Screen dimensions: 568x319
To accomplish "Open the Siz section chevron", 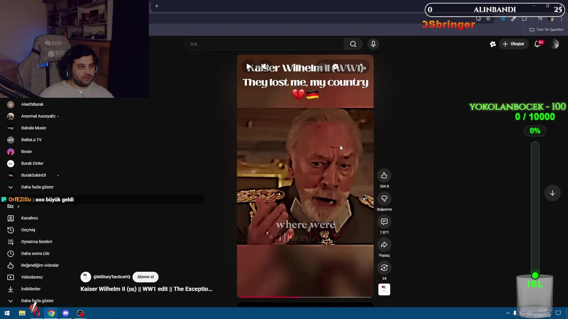I will point(18,206).
